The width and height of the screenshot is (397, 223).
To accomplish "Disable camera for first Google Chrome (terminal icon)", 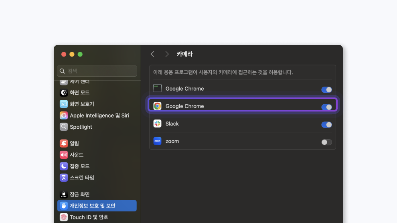I will pos(326,89).
